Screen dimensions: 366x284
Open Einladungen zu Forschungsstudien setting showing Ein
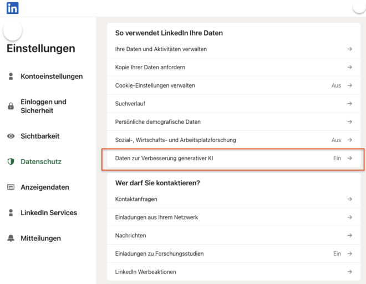[x=233, y=253]
